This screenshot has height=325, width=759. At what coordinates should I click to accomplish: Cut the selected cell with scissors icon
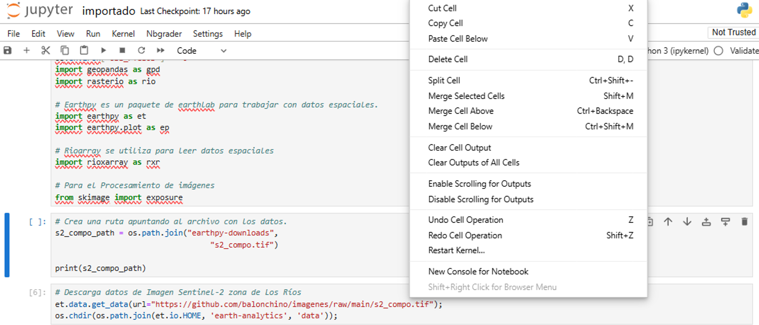45,50
